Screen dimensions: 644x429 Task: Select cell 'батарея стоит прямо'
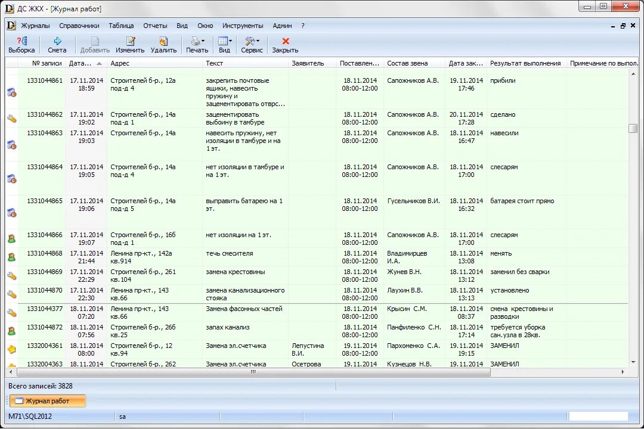coord(527,213)
